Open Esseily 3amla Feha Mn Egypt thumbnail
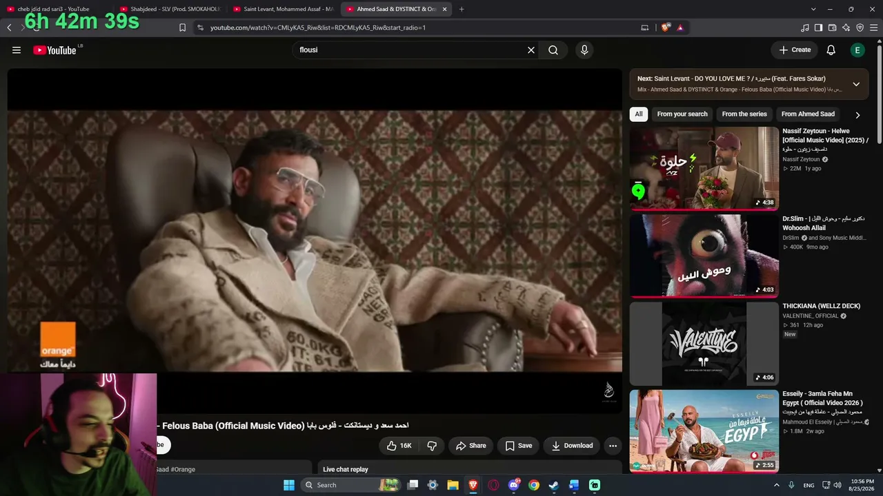 (x=704, y=431)
